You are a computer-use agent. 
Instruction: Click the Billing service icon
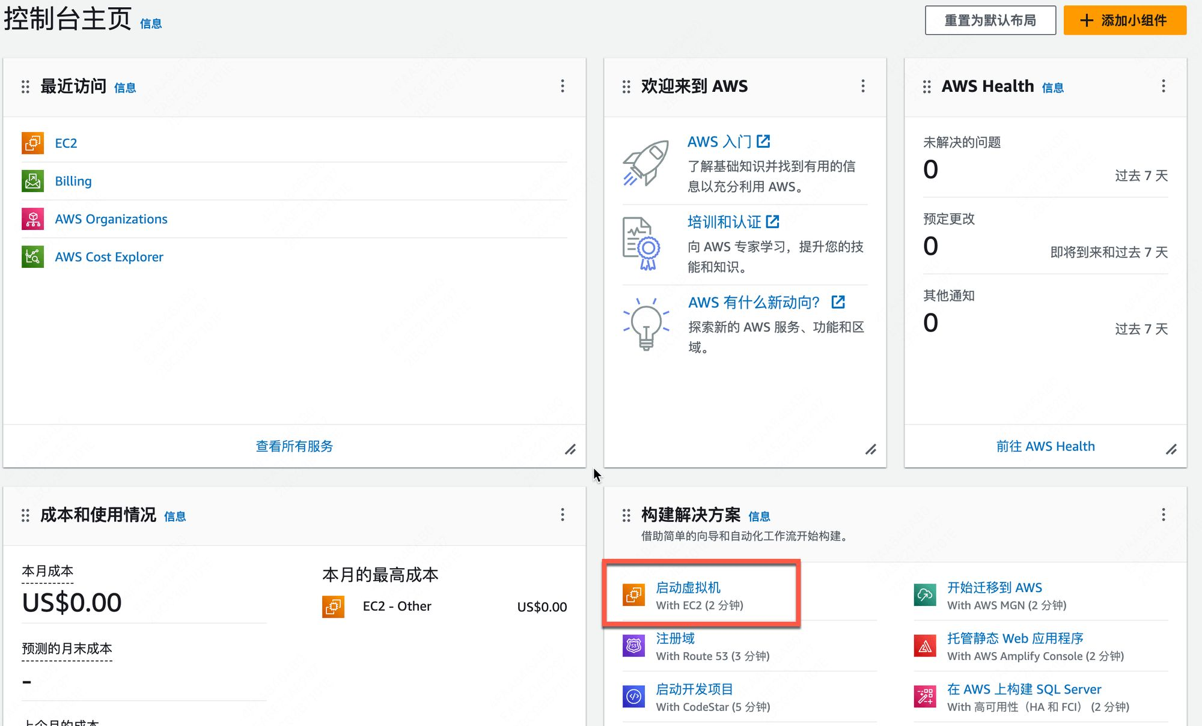click(32, 181)
